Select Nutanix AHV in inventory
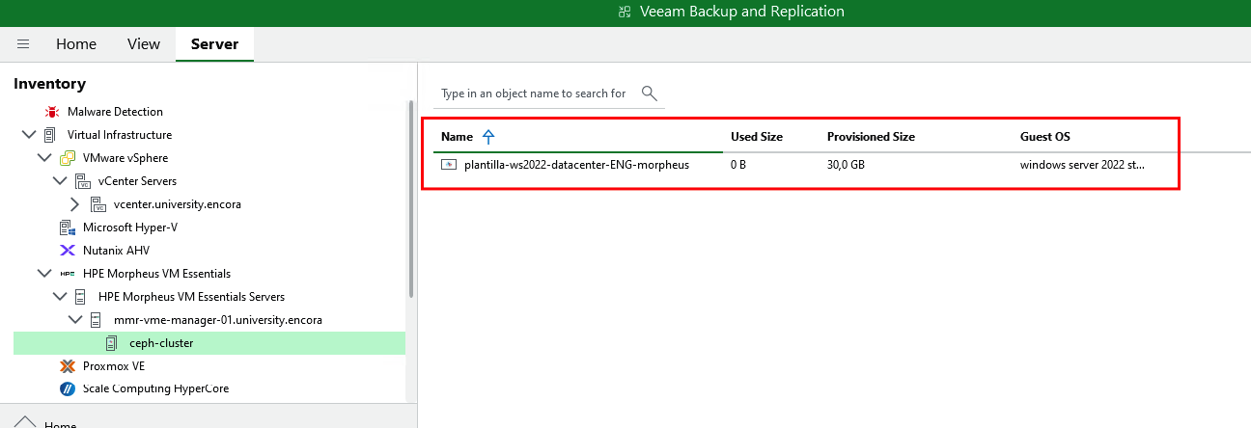The image size is (1251, 428). coord(116,251)
